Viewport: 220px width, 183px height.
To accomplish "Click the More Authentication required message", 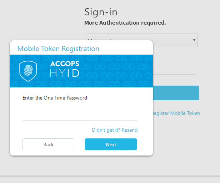I will pos(125,23).
